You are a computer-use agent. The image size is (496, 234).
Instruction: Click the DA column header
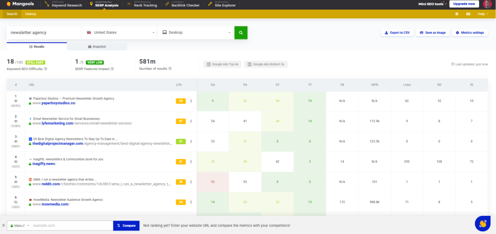coord(212,85)
